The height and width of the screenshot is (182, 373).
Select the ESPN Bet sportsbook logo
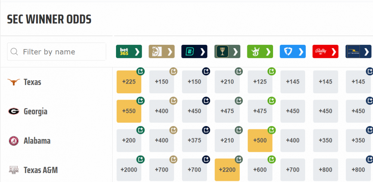click(194, 51)
